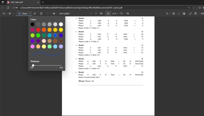Choose the pale yellow swatch in bottom row
Image resolution: width=204 pixels, height=116 pixels.
44,47
